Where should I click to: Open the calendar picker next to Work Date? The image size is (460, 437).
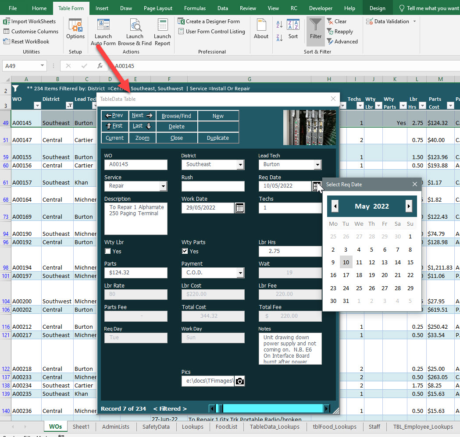[239, 207]
